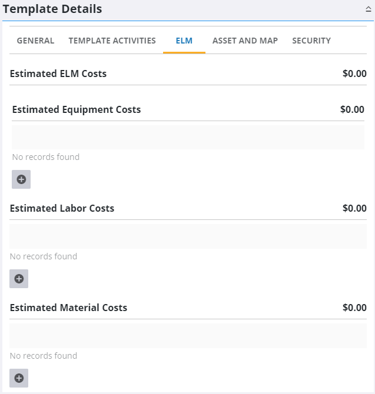The image size is (375, 394).
Task: Click the equipment costs $0.00 total
Action: point(352,109)
